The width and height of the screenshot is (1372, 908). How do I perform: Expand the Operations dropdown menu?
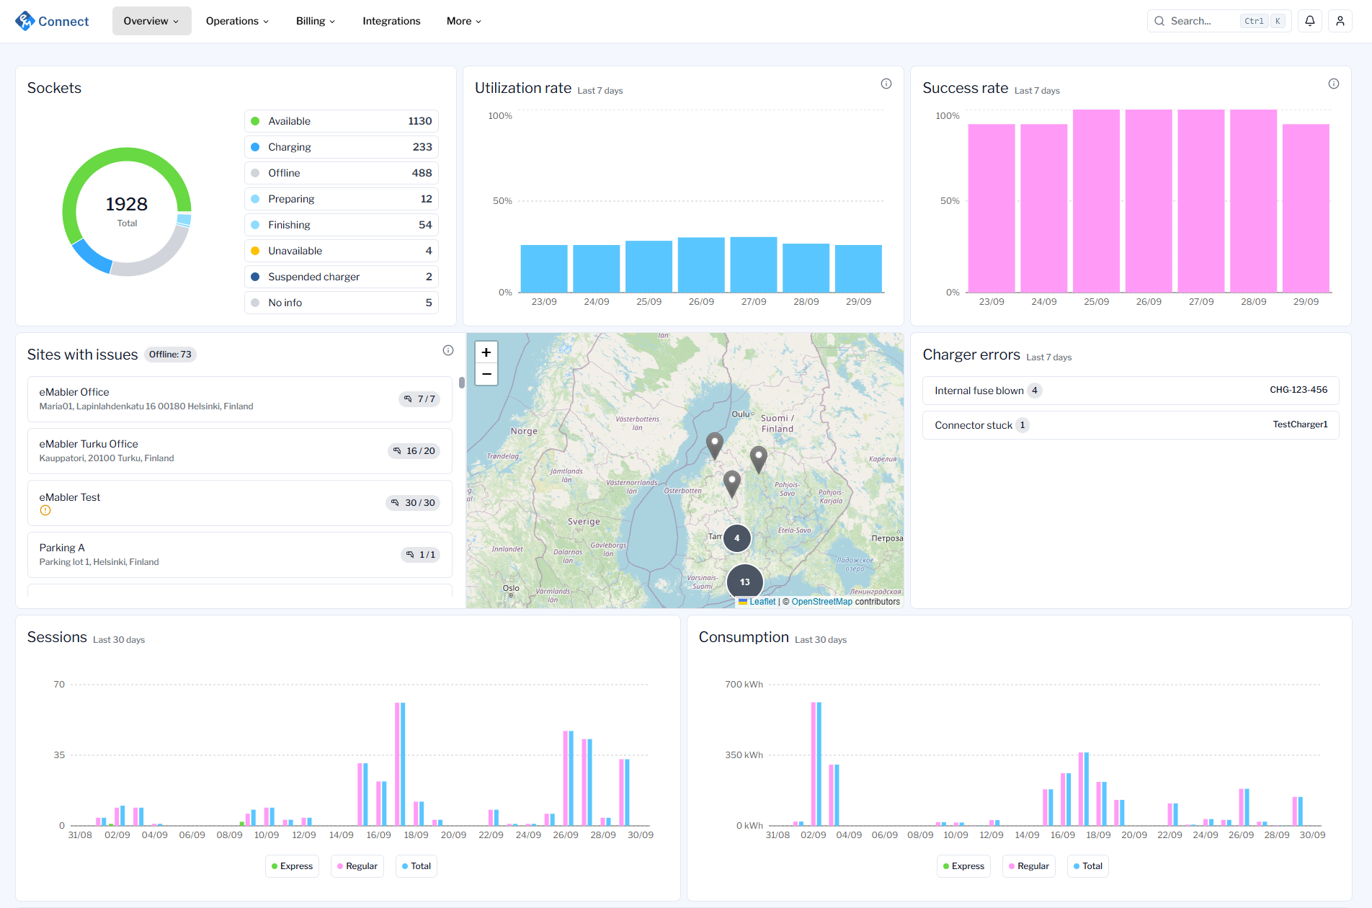(x=237, y=21)
